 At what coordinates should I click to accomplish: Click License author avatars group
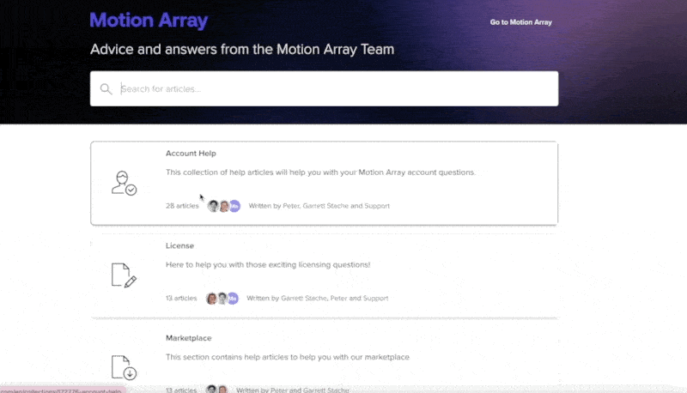coord(222,298)
